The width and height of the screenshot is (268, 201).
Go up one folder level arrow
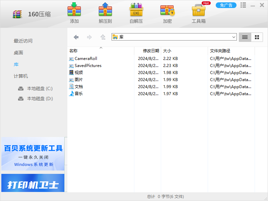click(x=103, y=37)
